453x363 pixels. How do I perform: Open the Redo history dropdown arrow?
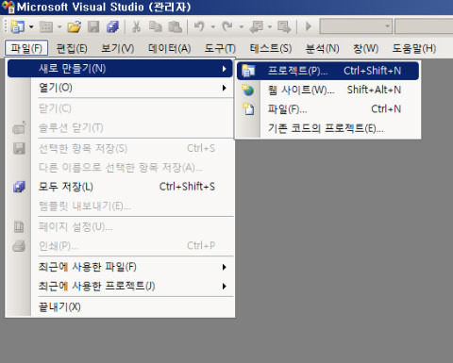(x=242, y=26)
